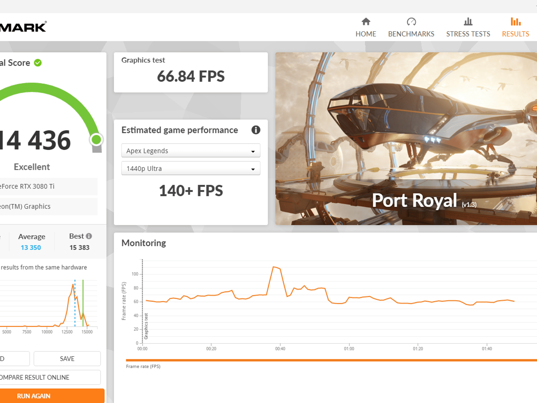Click the frame rate peak in Monitoring chart
This screenshot has width=537, height=403.
point(273,267)
